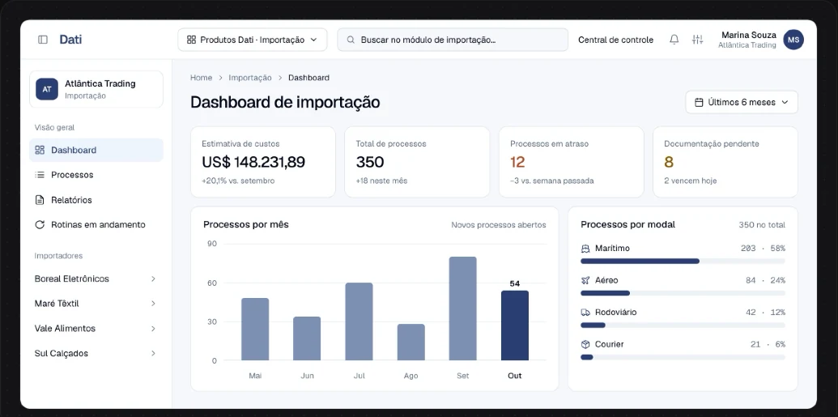Click the Marítimo progress bar
838x417 pixels.
(x=683, y=262)
